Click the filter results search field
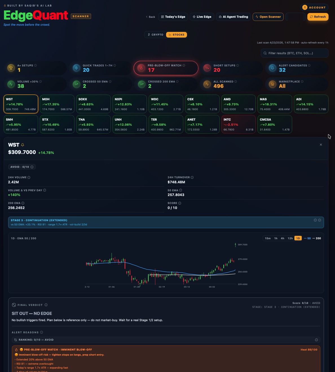335x372 pixels. pos(294,53)
